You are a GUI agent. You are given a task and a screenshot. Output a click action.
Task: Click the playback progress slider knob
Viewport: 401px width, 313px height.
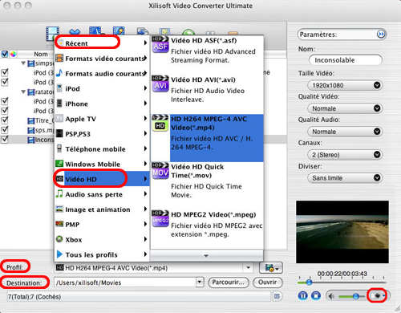pos(309,282)
